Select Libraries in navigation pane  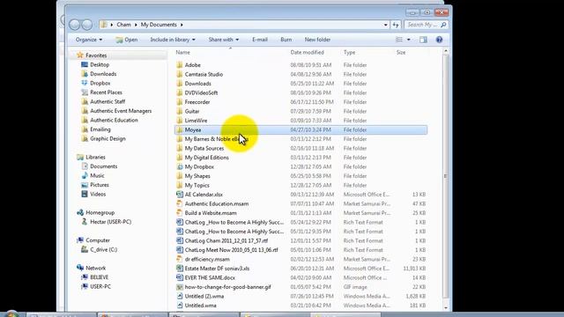95,157
